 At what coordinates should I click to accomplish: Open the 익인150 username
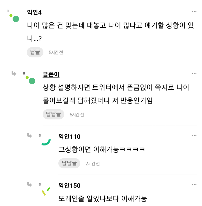69,186
